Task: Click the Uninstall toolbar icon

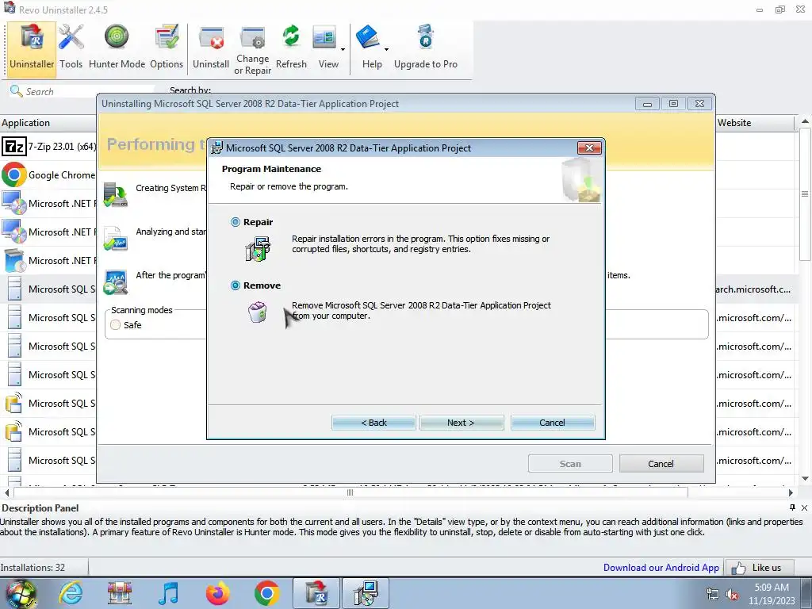Action: [x=211, y=39]
